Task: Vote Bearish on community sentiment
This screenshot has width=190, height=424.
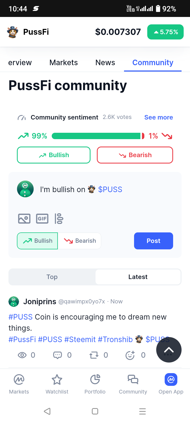Action: 135,155
